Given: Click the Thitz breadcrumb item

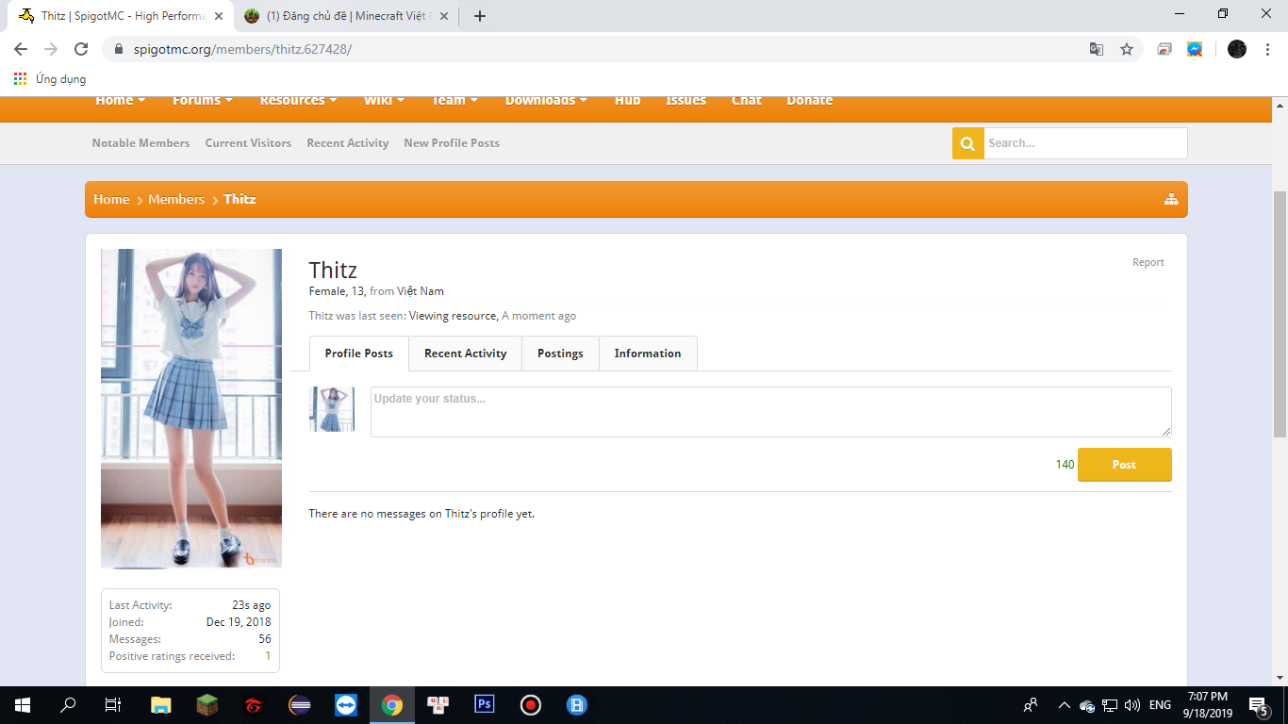Looking at the screenshot, I should tap(239, 199).
